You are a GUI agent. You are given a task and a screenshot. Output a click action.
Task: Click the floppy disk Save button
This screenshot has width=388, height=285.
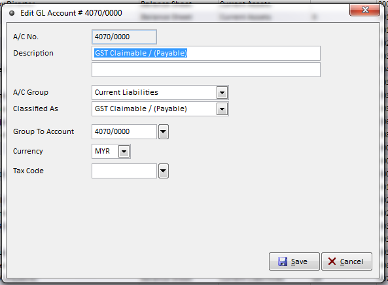click(294, 261)
